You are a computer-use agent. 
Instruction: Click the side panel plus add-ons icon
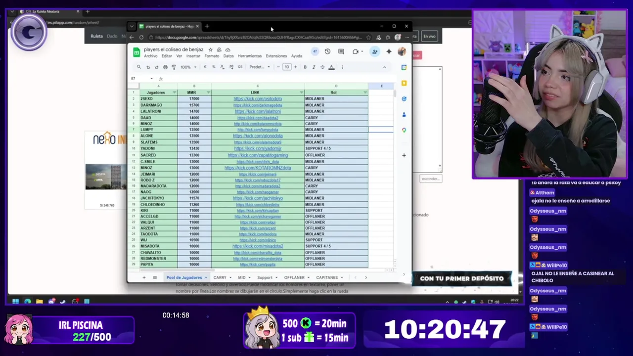click(404, 155)
